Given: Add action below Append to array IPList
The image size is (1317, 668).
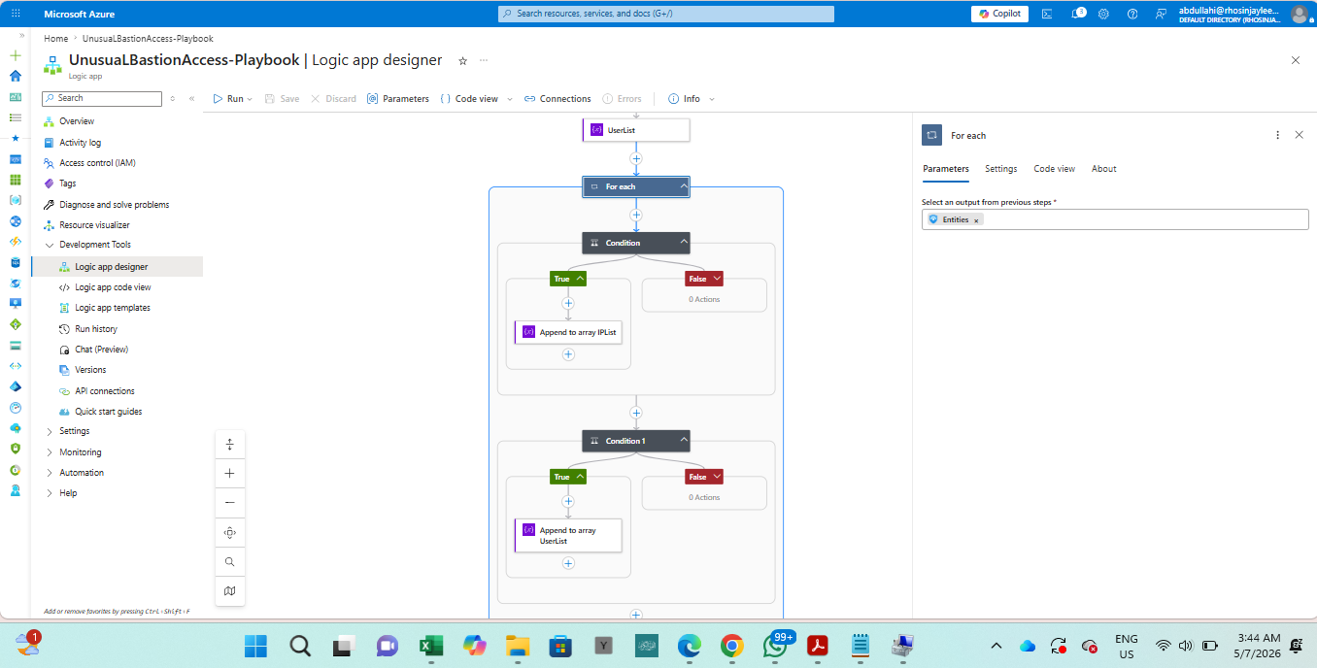Looking at the screenshot, I should coord(568,354).
